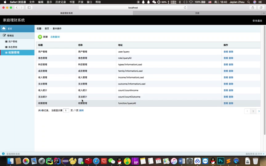Open 角色管理 in the sidebar

pos(13,47)
